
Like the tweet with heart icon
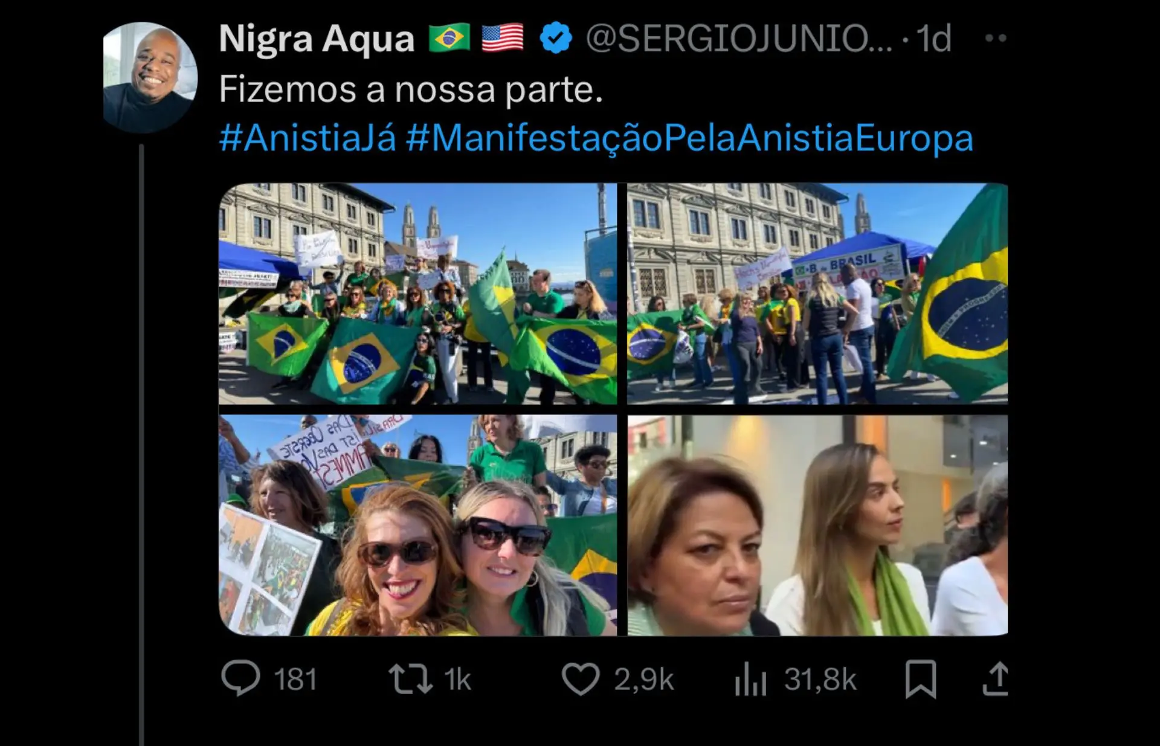(x=581, y=679)
